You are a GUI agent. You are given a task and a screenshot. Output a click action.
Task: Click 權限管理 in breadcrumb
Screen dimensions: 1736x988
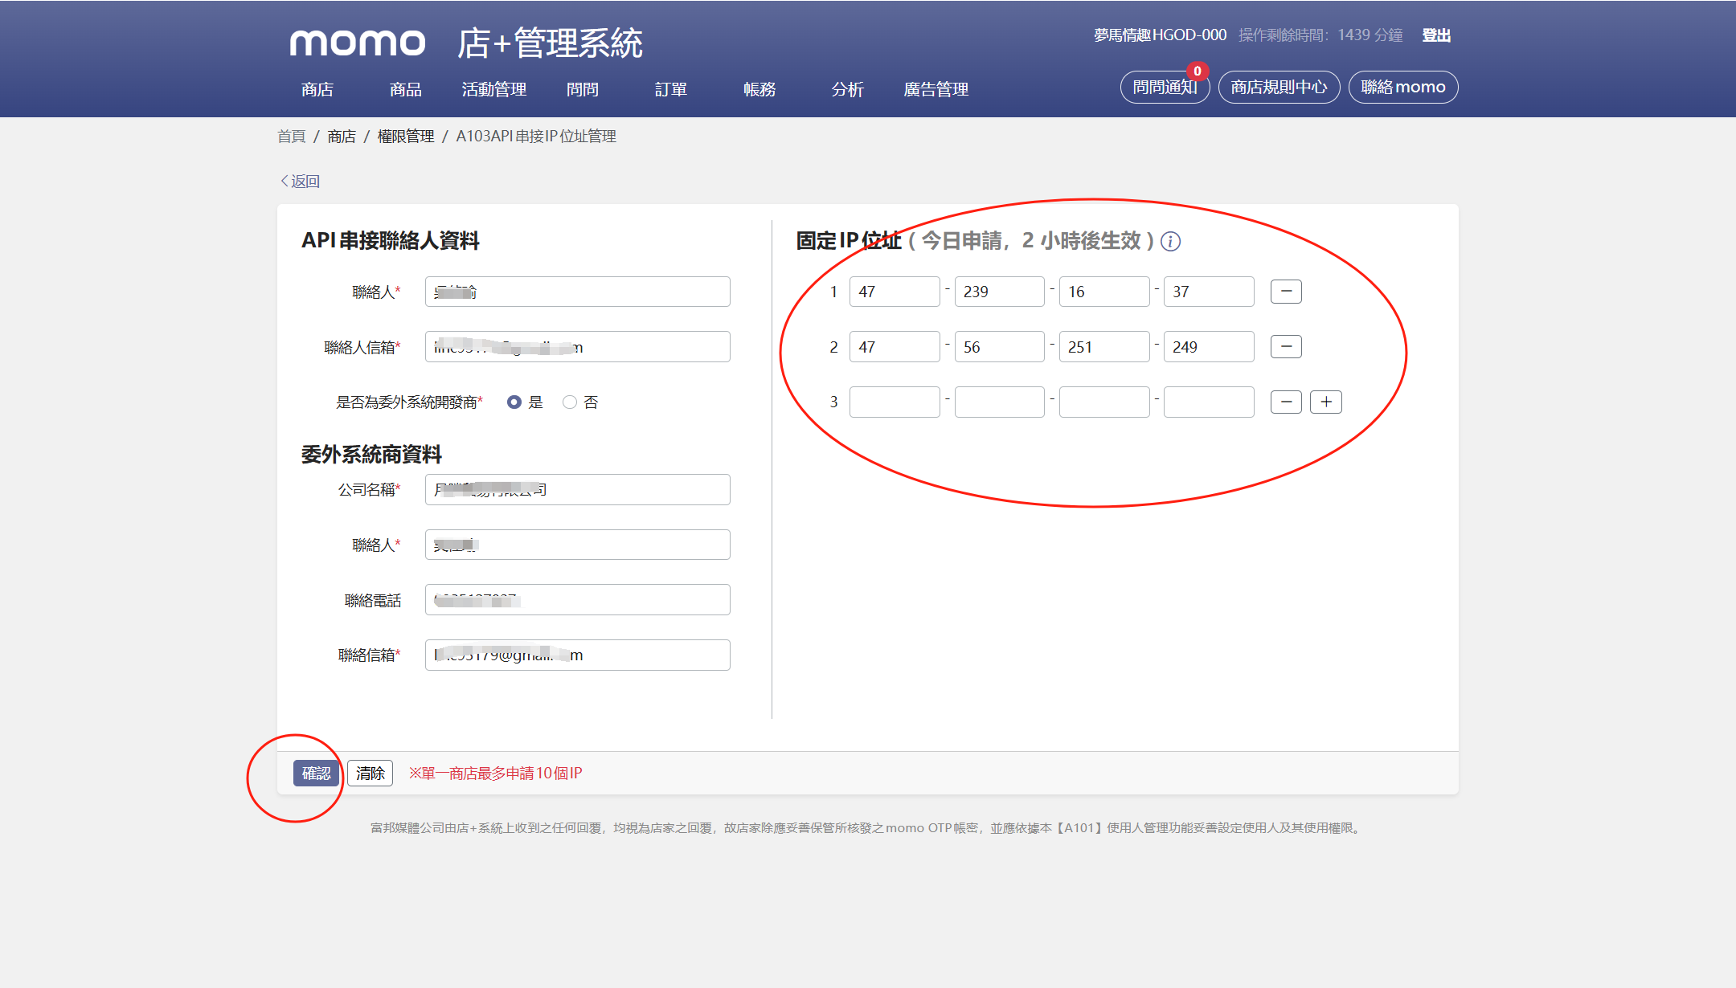[406, 137]
